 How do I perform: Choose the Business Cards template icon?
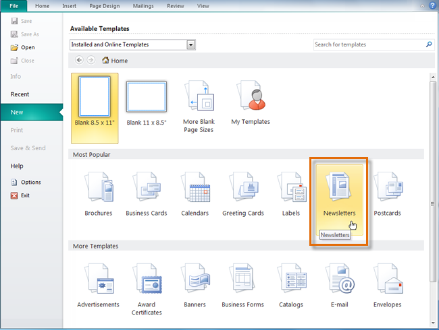147,194
